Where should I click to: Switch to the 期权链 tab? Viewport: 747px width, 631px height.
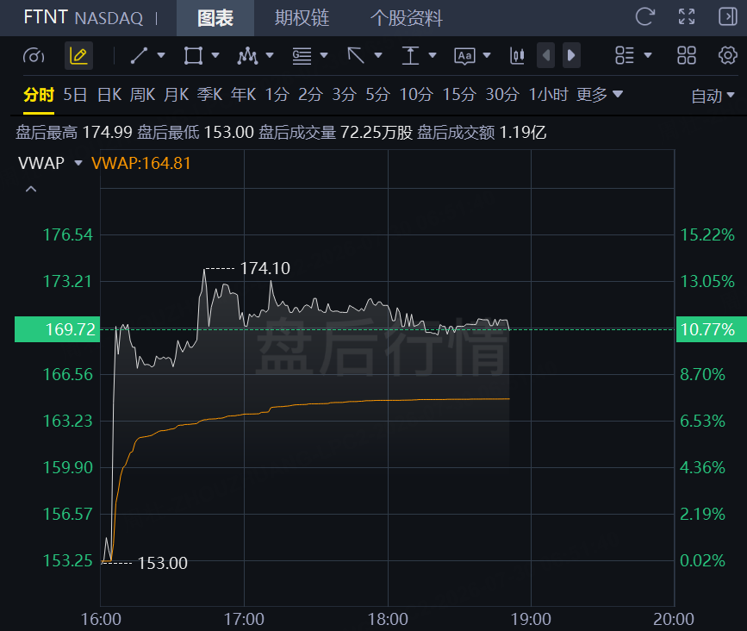coord(302,18)
